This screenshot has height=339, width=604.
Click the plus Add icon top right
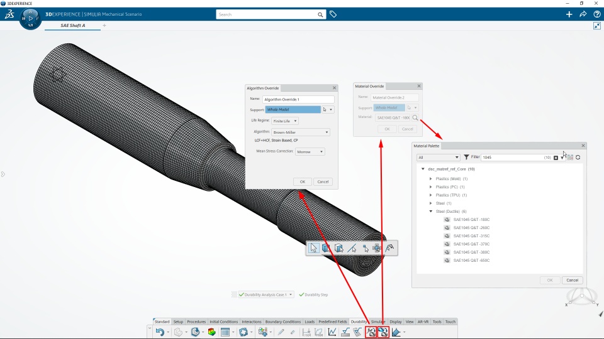pos(569,14)
